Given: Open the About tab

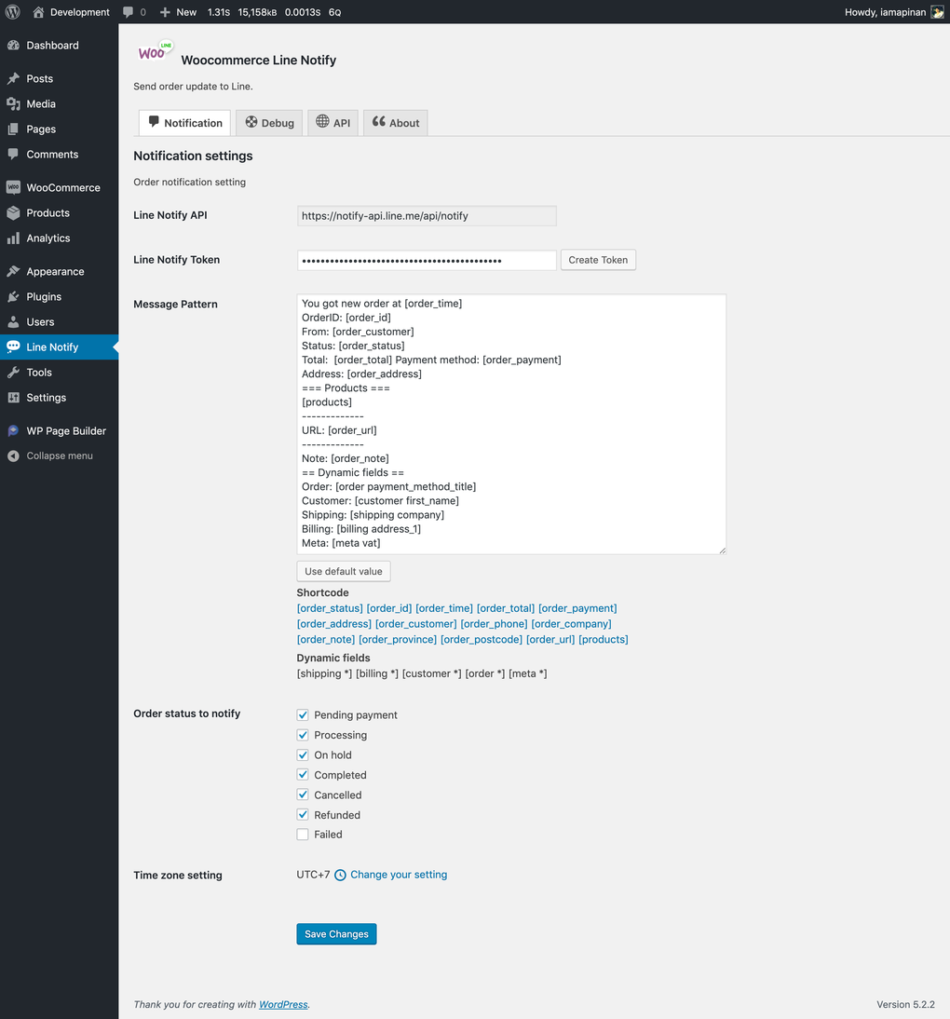Looking at the screenshot, I should coord(395,122).
